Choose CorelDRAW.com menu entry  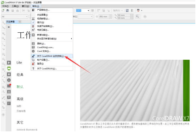click(x=45, y=47)
